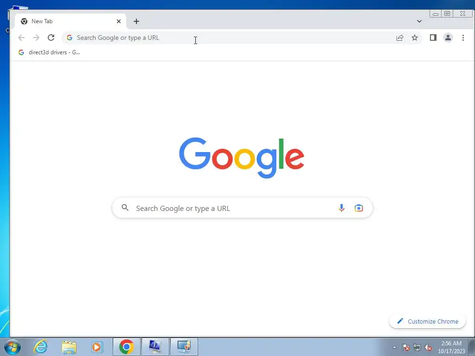475x356 pixels.
Task: Launch Internet Explorer from taskbar
Action: (x=41, y=347)
